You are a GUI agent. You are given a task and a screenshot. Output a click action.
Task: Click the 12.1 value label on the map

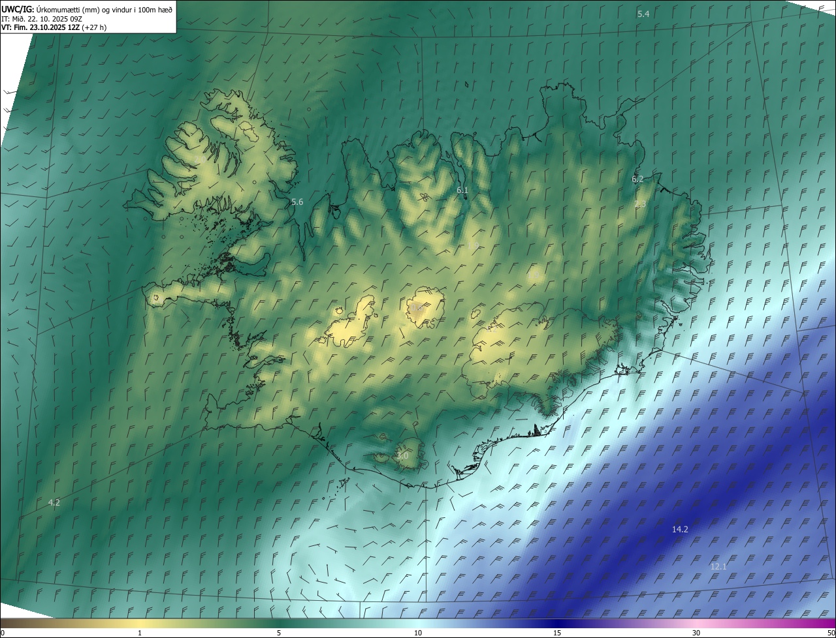718,567
